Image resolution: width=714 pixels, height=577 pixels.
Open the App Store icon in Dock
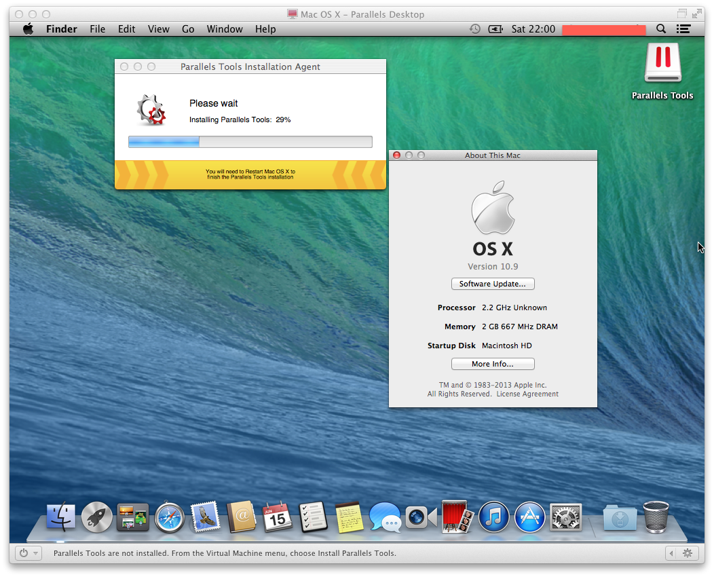(x=529, y=517)
